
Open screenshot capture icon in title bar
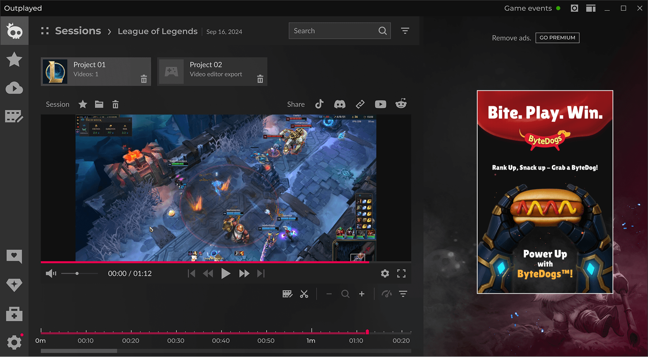[574, 8]
